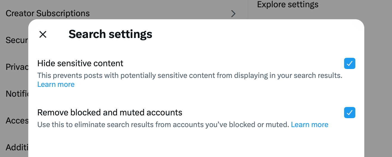Uncheck Remove blocked and muted accounts checkbox
This screenshot has width=392, height=157.
pos(349,113)
